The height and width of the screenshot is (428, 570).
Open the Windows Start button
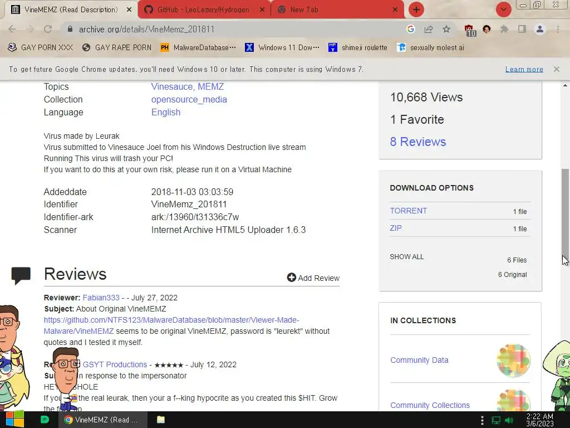tap(15, 420)
